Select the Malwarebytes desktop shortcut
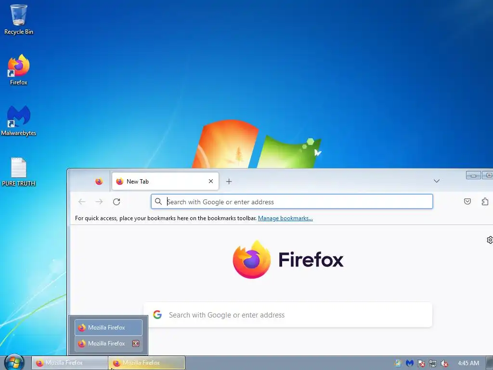 click(19, 120)
